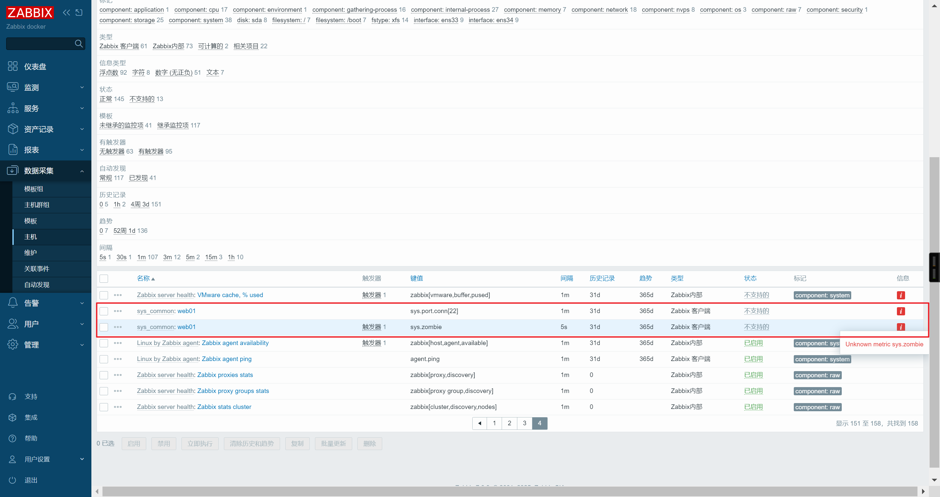Collapse the sidebar with the double-arrow icon
The image size is (940, 497).
click(x=66, y=12)
